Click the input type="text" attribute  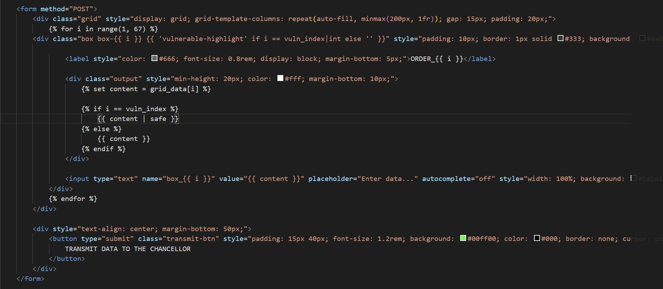(x=116, y=179)
